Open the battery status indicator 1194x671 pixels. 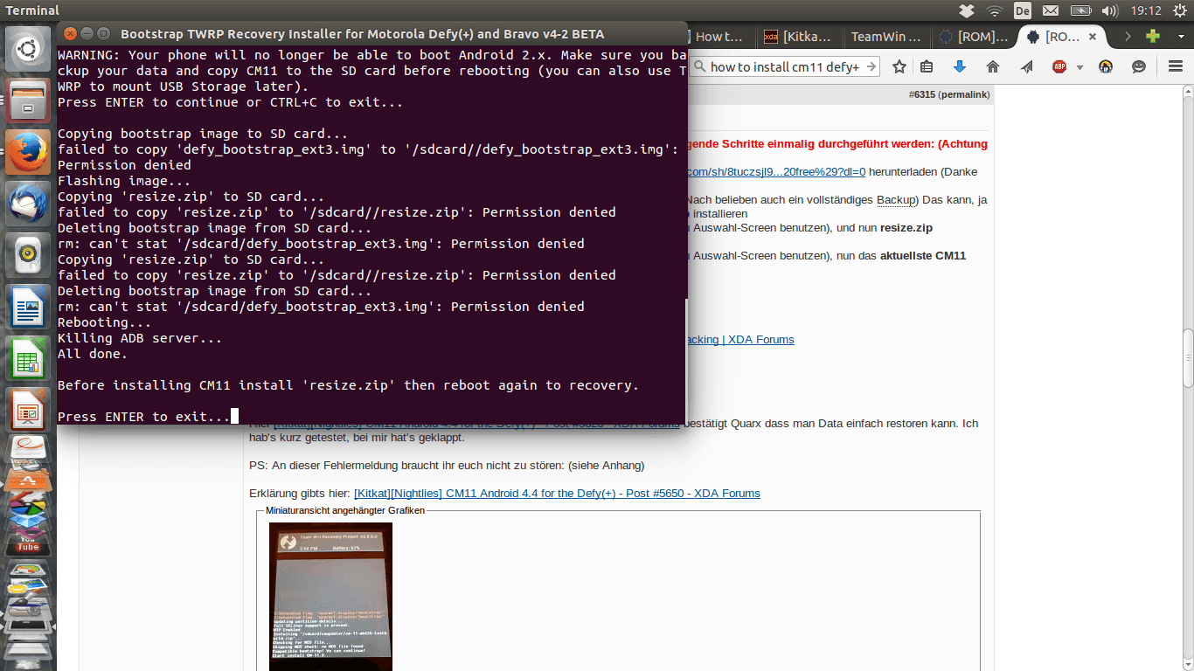pyautogui.click(x=1079, y=10)
